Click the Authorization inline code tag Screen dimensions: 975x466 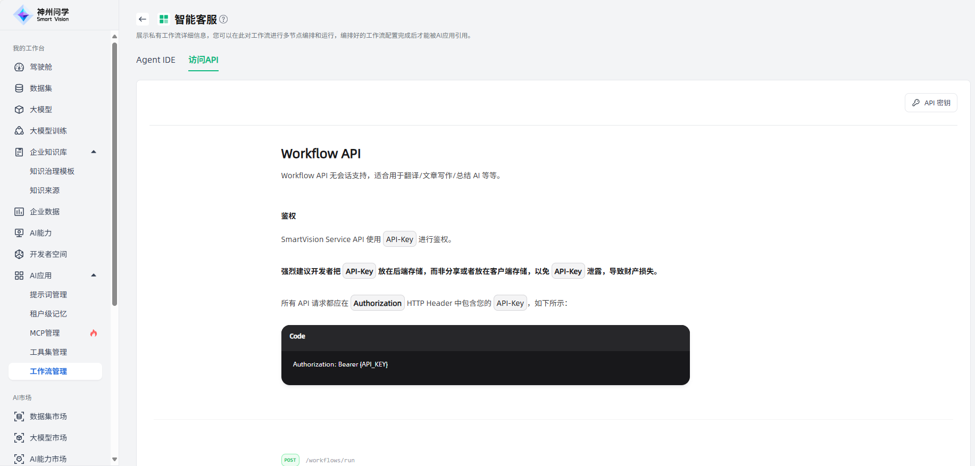point(378,303)
